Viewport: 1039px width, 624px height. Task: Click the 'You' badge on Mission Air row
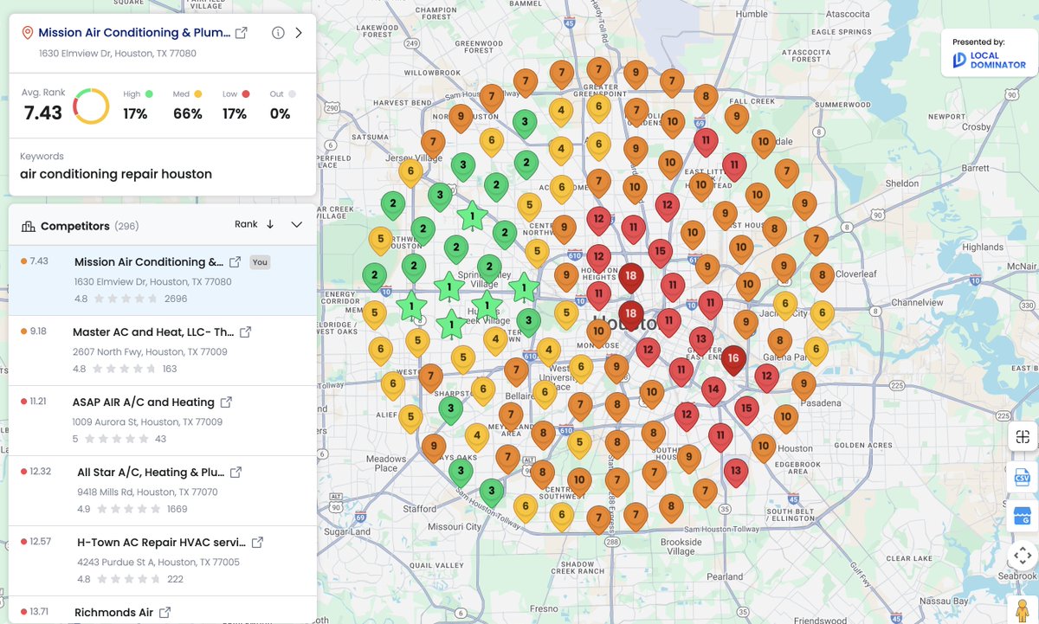260,262
